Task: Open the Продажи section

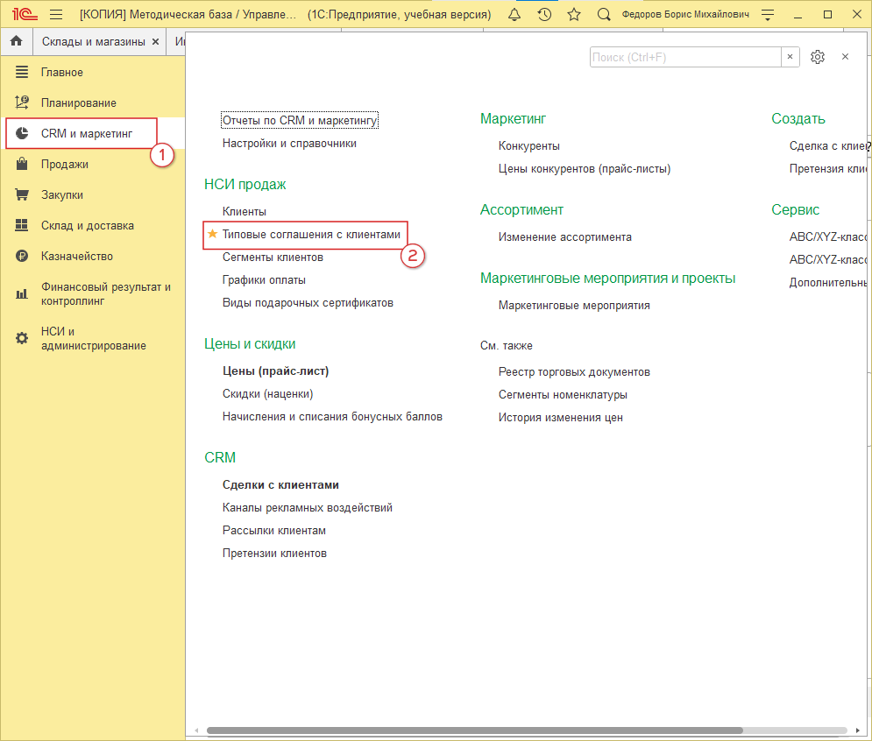Action: [64, 164]
